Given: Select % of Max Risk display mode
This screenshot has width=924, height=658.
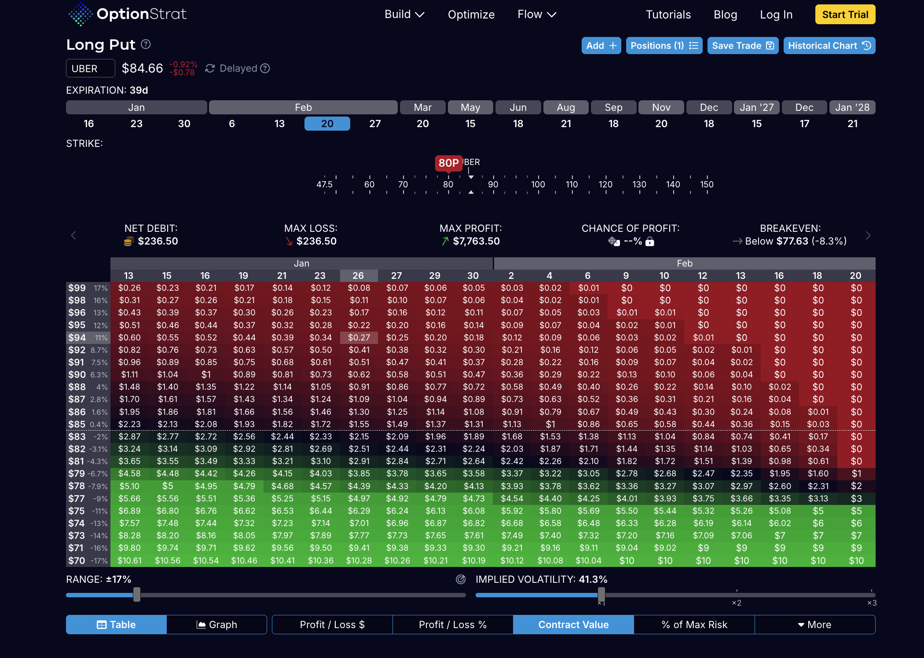Looking at the screenshot, I should (694, 625).
